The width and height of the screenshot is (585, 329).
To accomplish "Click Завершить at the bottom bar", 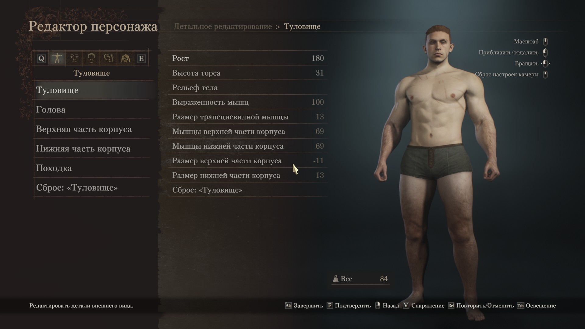I will tap(308, 306).
